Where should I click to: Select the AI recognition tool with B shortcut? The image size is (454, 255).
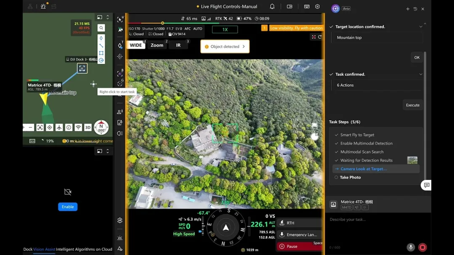click(x=120, y=73)
